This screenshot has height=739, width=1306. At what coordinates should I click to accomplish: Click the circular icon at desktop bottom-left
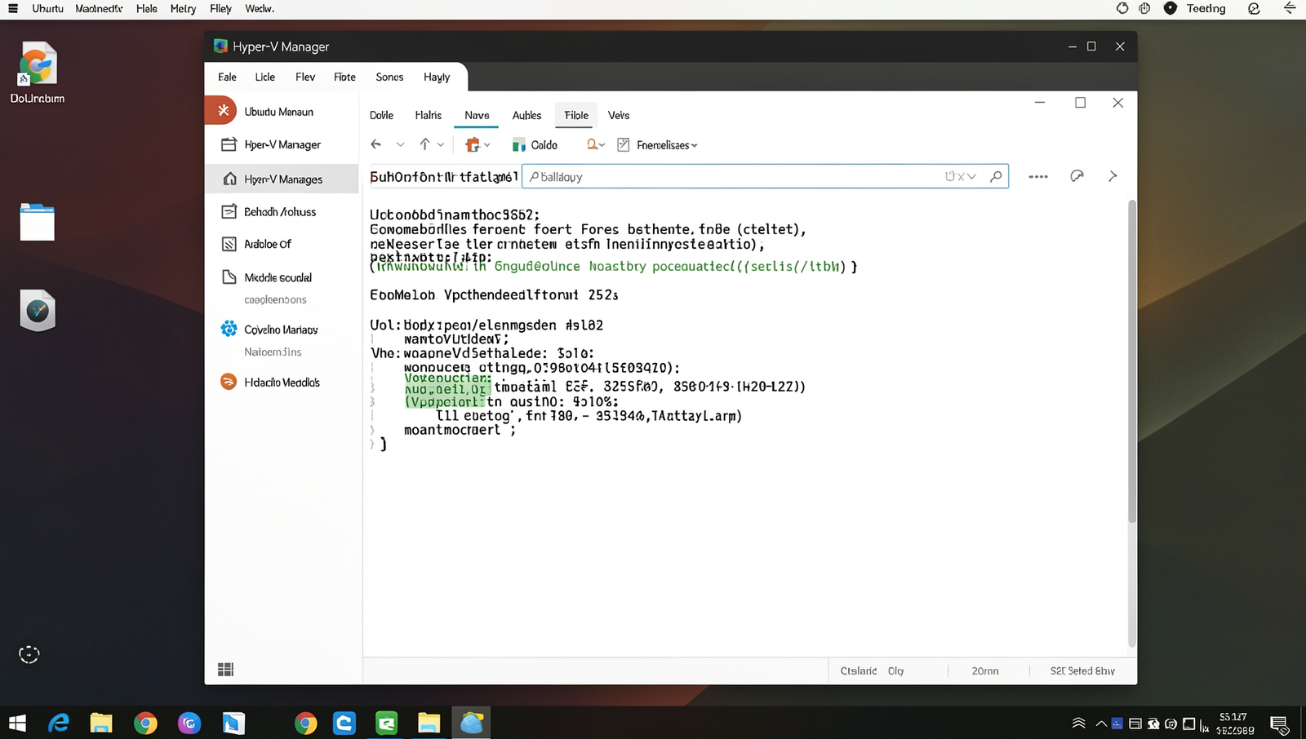pos(29,654)
